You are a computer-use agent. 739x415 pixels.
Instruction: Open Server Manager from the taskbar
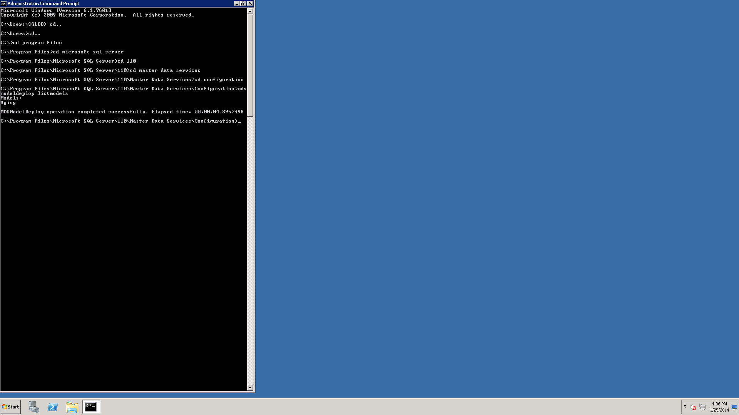tap(34, 407)
